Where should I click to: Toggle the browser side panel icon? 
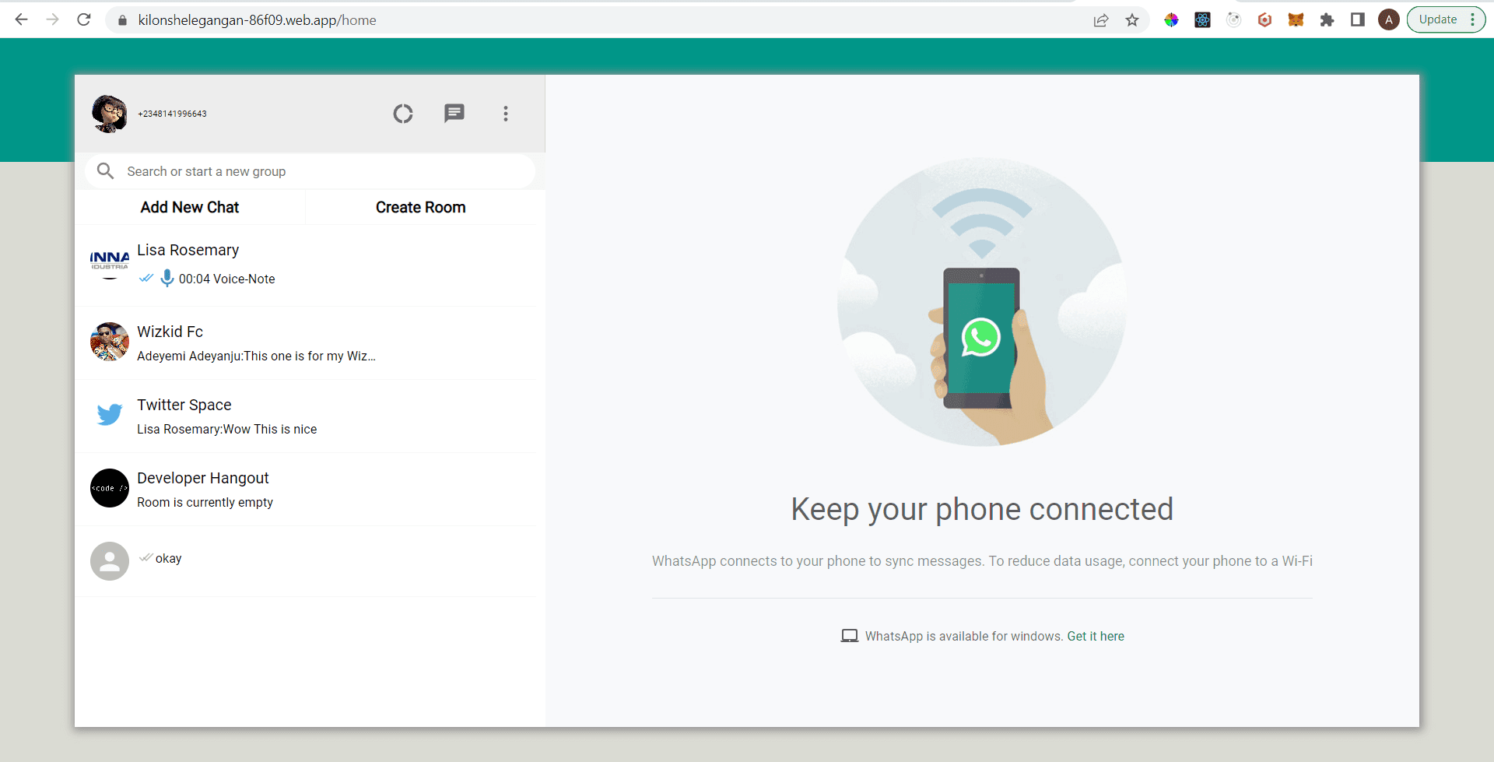tap(1358, 20)
